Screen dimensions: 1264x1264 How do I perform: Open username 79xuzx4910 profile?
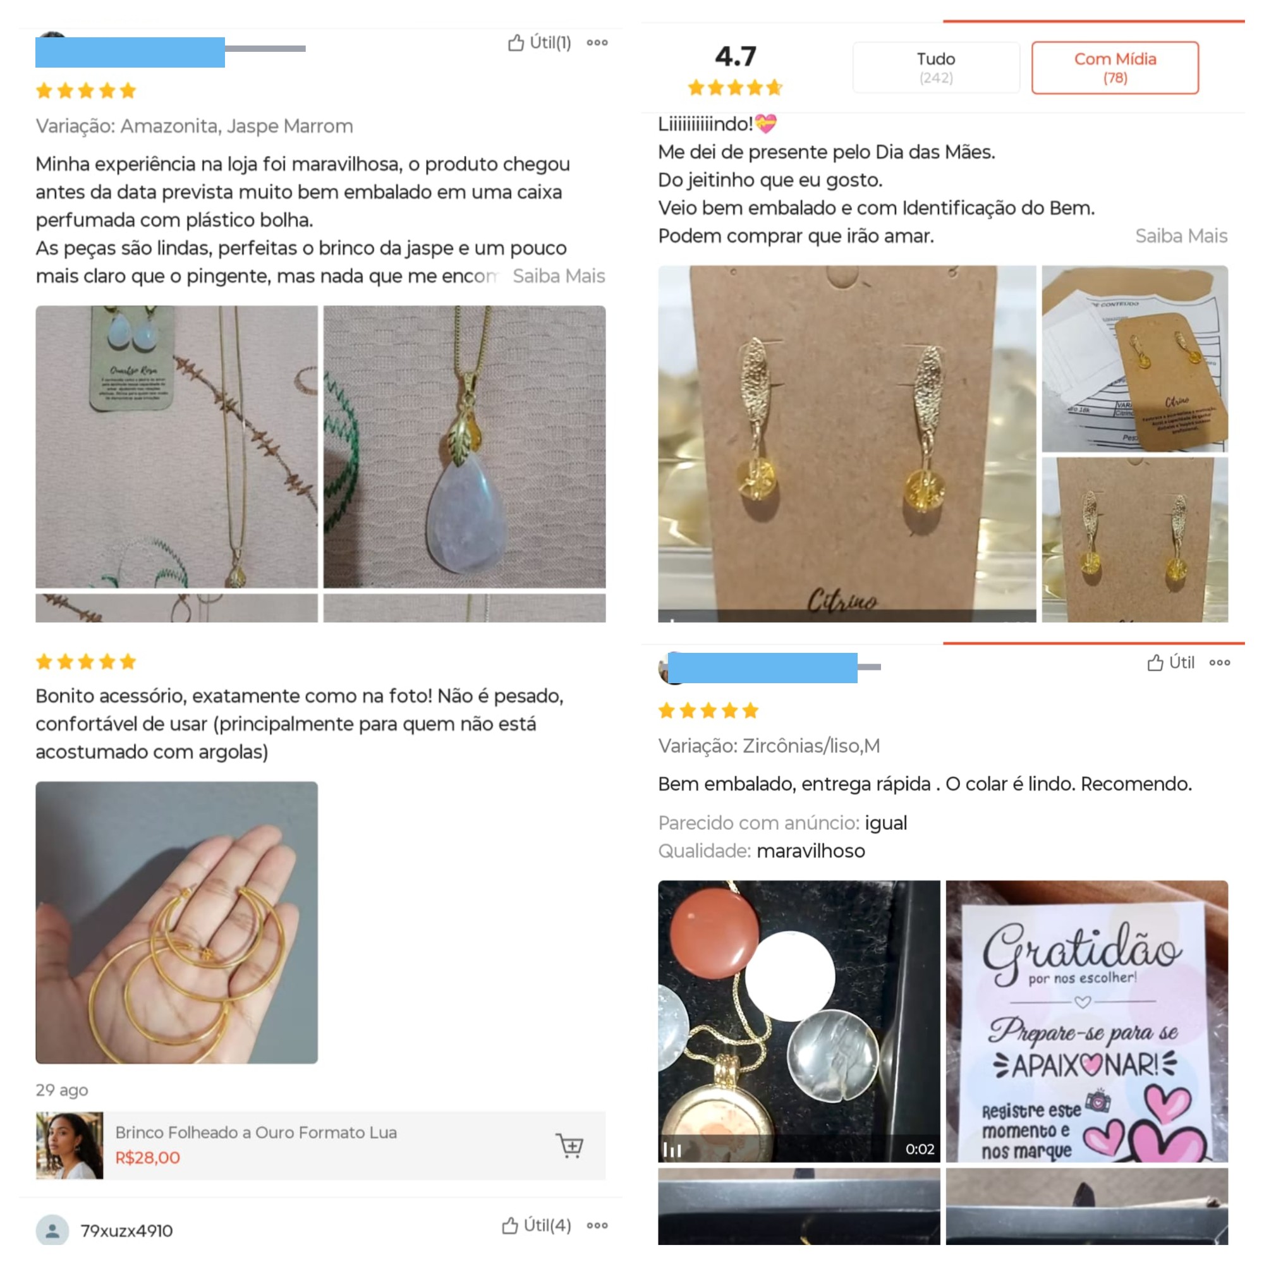tap(126, 1231)
